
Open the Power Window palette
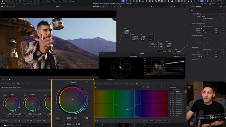click(116, 84)
